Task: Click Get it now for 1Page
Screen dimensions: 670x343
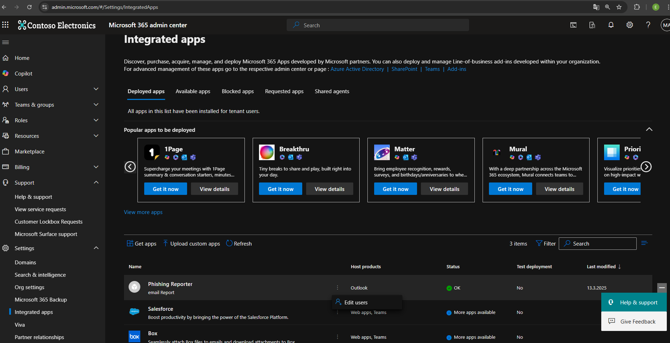Action: click(165, 189)
